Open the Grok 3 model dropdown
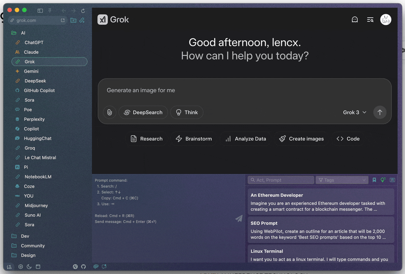Screen dimensions: 405x274 (x=354, y=112)
